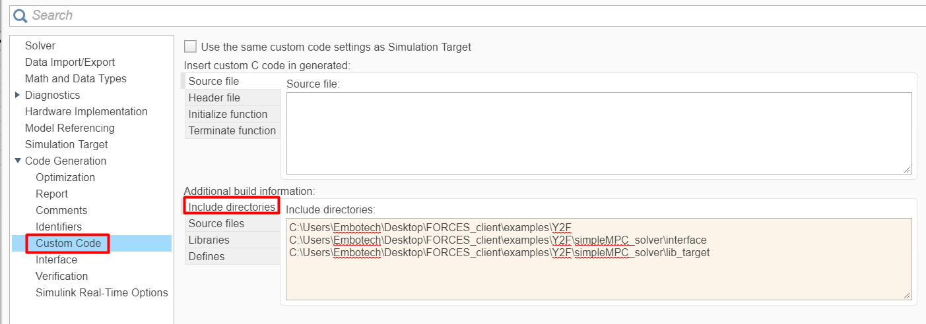Switch to the Header file tab
The image size is (926, 324).
(215, 97)
